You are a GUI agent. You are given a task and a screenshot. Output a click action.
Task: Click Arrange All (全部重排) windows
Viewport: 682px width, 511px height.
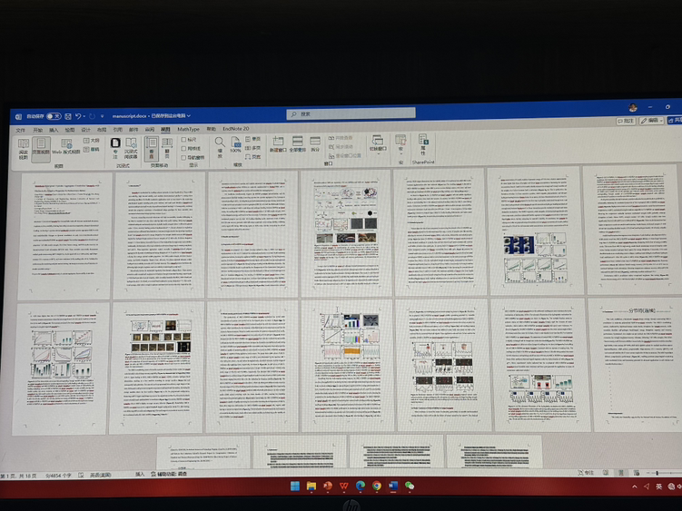point(298,144)
